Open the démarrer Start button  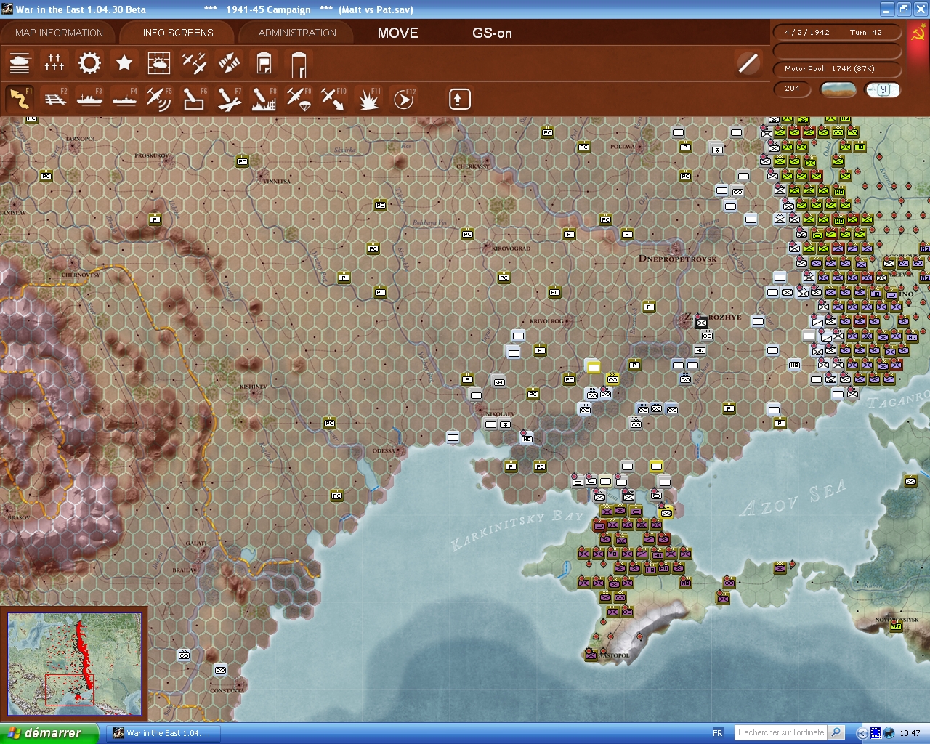(49, 733)
